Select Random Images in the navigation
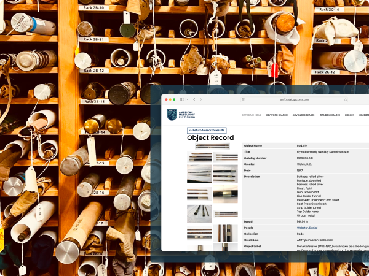 (x=330, y=115)
